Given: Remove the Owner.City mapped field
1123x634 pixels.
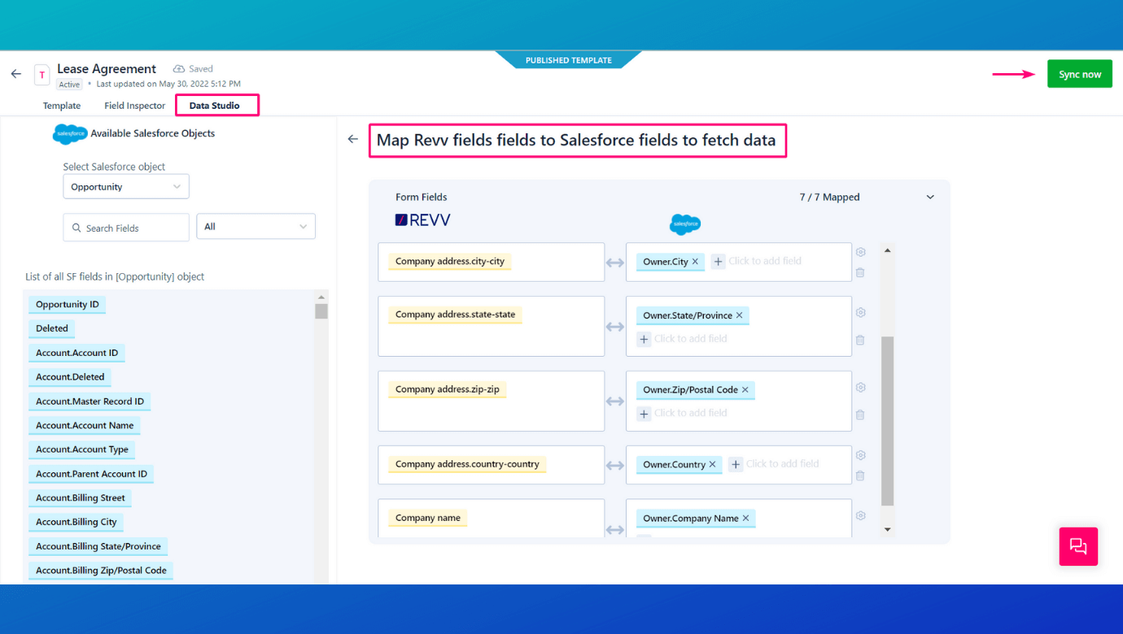Looking at the screenshot, I should tap(695, 262).
